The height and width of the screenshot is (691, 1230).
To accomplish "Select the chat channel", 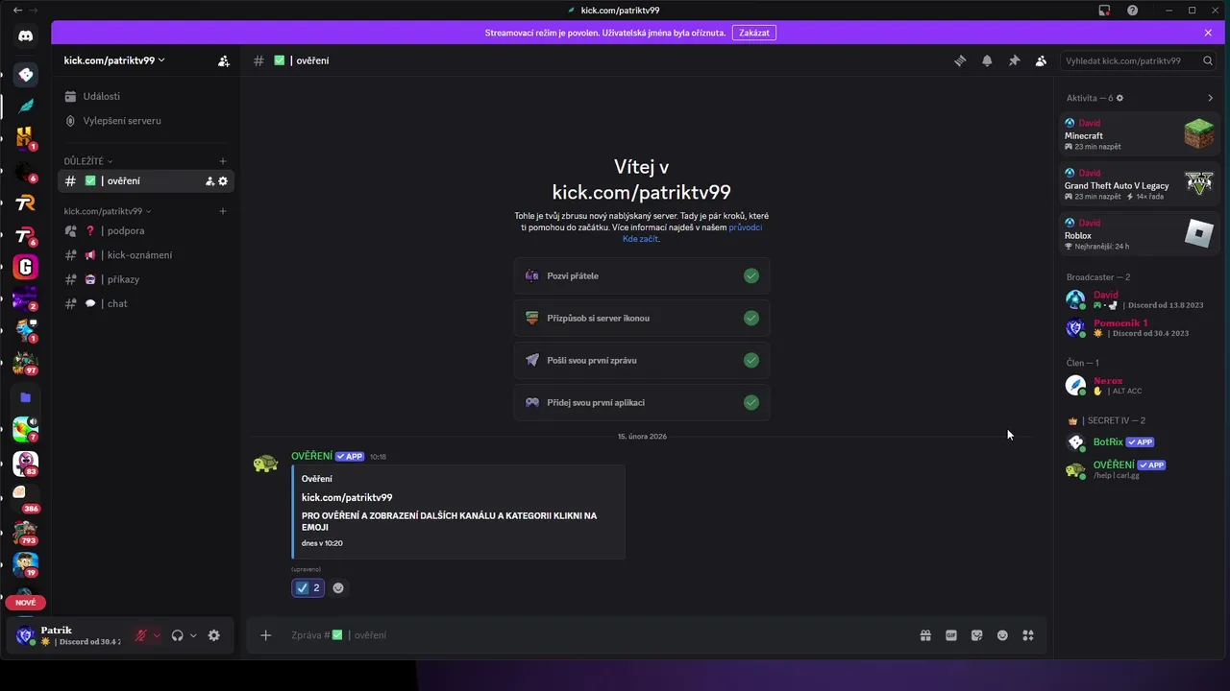I will click(146, 303).
